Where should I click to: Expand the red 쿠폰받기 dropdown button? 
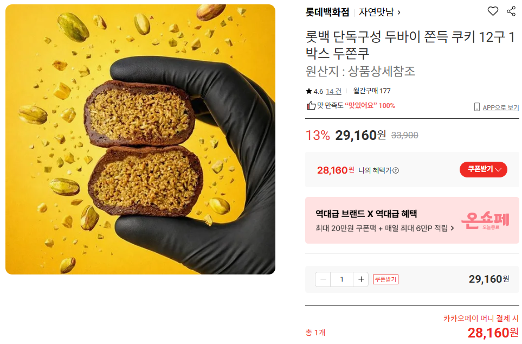(x=484, y=170)
